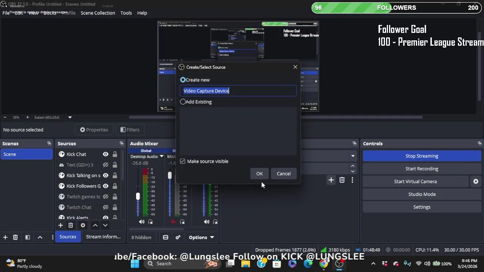Mute Desktop Audio speaker icon
Image resolution: width=484 pixels, height=272 pixels.
point(142,222)
